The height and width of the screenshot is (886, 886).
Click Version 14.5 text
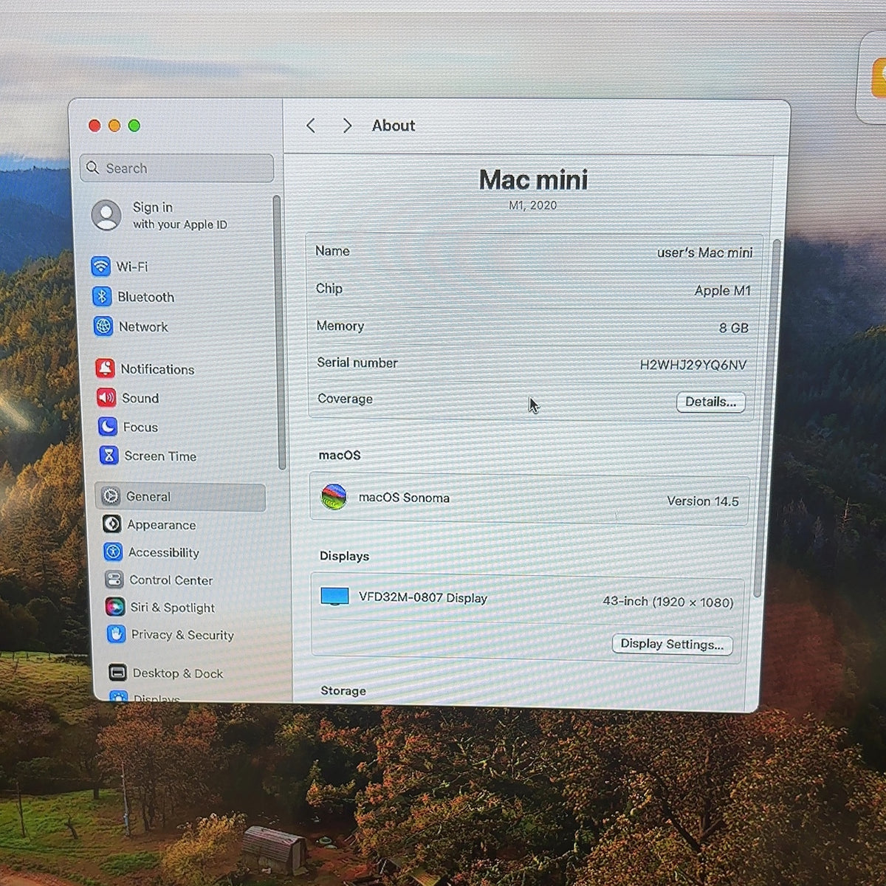(x=703, y=501)
